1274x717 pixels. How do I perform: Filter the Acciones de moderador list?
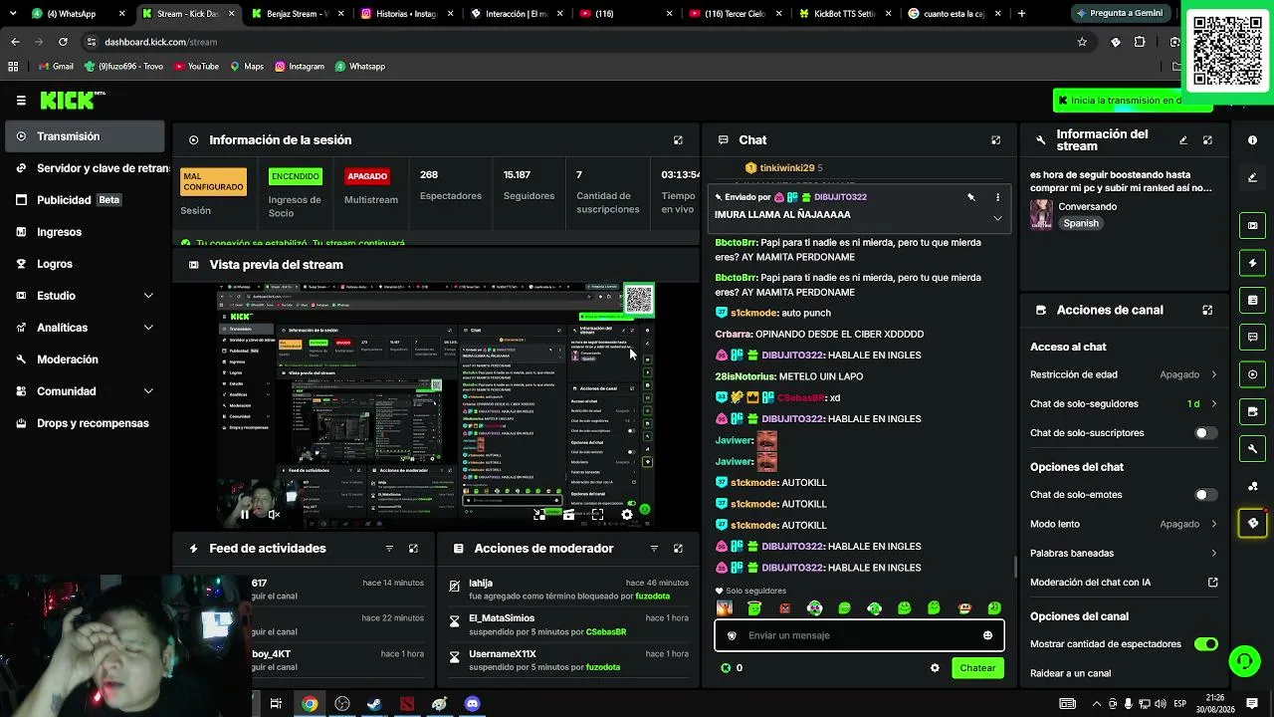tap(654, 549)
